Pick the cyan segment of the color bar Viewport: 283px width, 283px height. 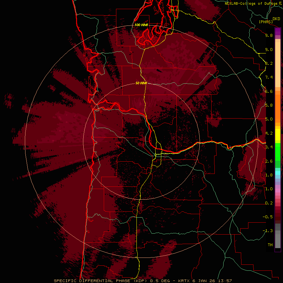tap(278, 173)
